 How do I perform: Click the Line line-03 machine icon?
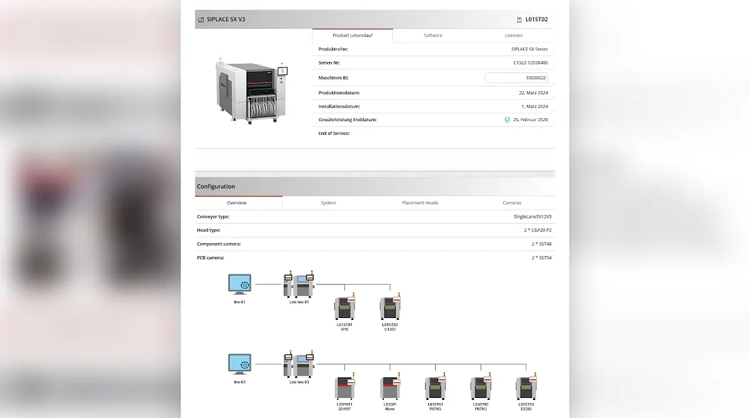pyautogui.click(x=299, y=364)
